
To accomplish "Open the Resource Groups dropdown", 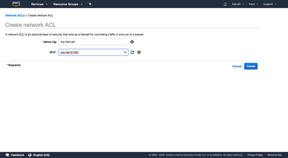I will pos(68,4).
